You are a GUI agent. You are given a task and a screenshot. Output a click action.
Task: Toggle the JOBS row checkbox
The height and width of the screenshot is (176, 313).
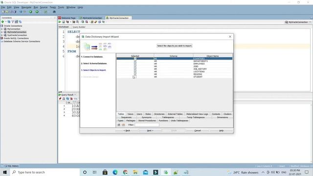point(135,66)
